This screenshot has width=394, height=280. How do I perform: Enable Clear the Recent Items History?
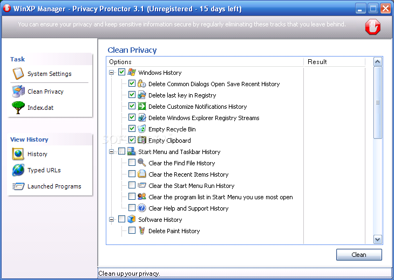(x=132, y=174)
